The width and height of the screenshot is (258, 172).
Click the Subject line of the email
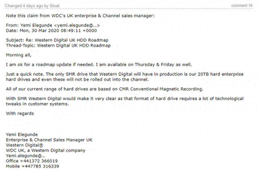tap(59, 40)
